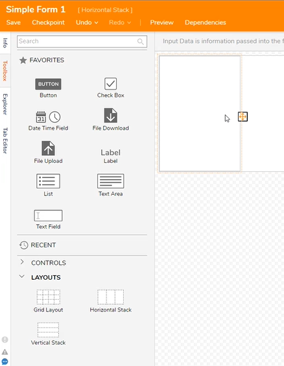Select the Grid Layout icon
This screenshot has height=366, width=284.
[x=48, y=297]
